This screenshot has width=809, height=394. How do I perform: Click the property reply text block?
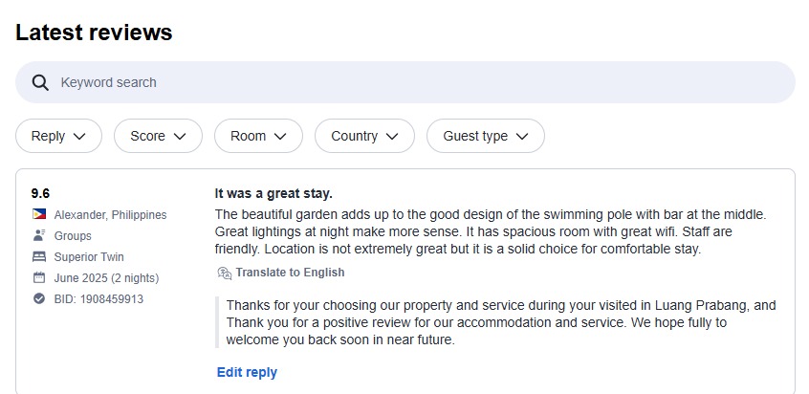[x=501, y=323]
